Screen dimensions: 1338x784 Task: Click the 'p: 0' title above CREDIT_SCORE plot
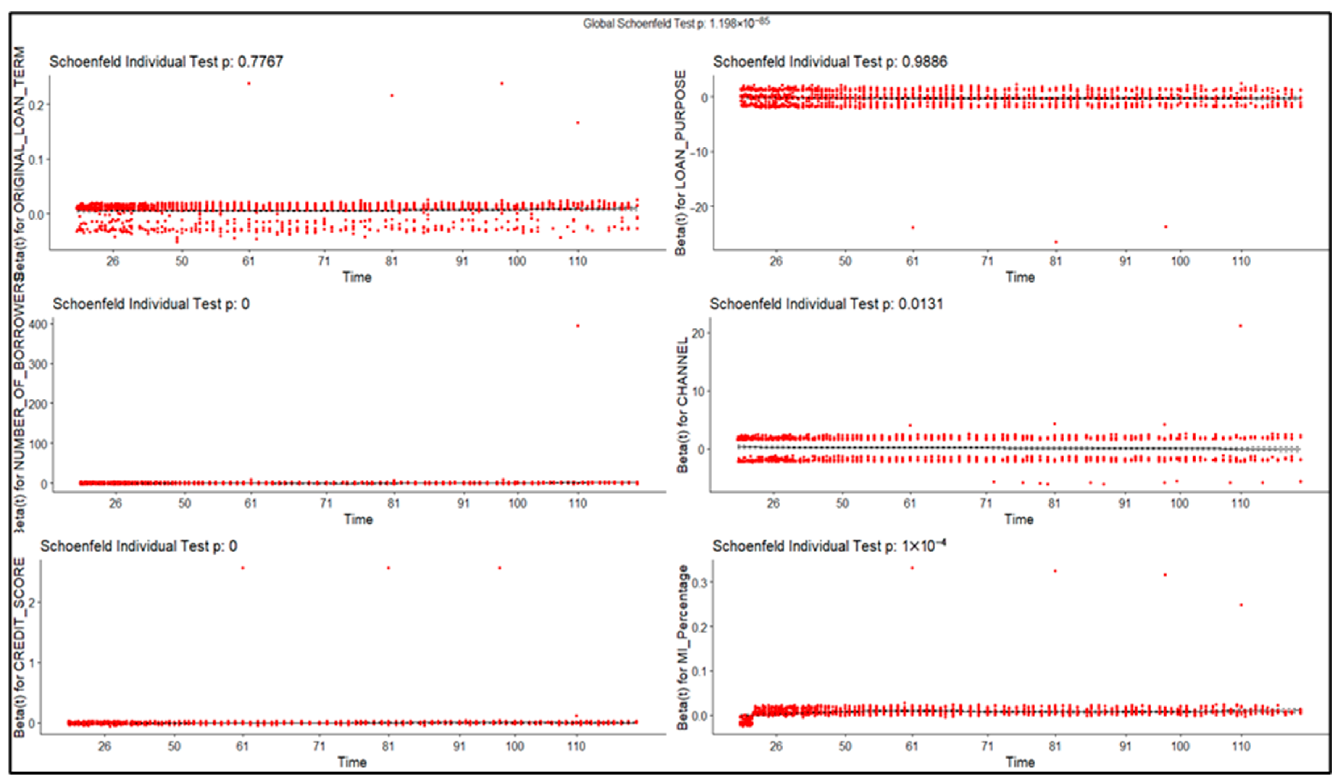point(138,546)
